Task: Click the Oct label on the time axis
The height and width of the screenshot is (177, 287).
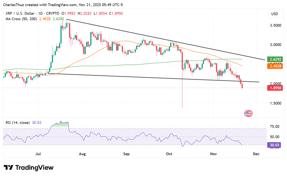Action: point(169,154)
